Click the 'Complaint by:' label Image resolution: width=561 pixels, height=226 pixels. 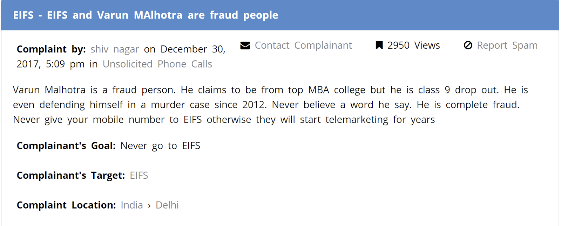tap(51, 49)
